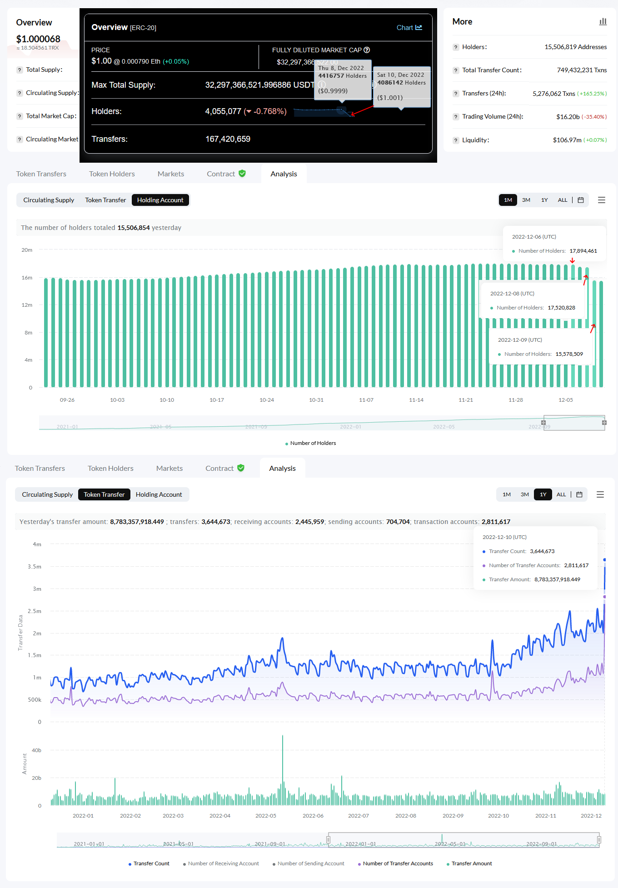The width and height of the screenshot is (618, 888).
Task: Click the 15,506,819 Addresses holders value
Action: point(576,47)
